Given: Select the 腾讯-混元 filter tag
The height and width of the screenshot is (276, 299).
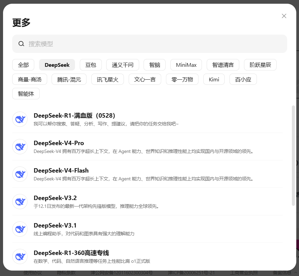Looking at the screenshot, I should 69,79.
